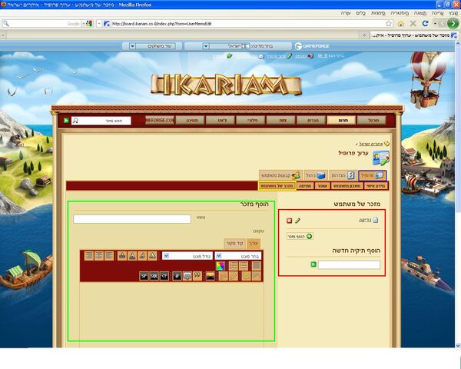Click the Firefox bookmark star

(x=389, y=24)
